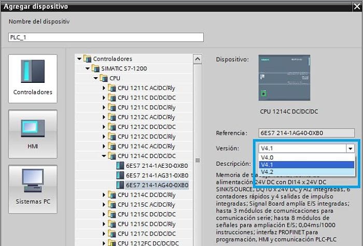Image resolution: width=363 pixels, height=246 pixels.
Task: Click folder icon of CPU 1211C DC/DC/Rly
Action: (112, 107)
